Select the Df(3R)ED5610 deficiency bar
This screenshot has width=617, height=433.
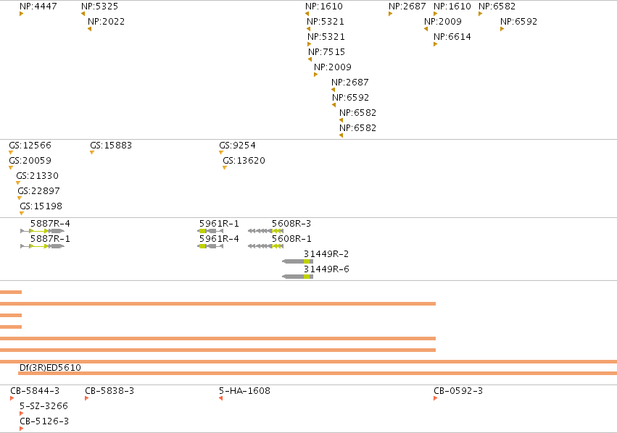click(x=318, y=374)
